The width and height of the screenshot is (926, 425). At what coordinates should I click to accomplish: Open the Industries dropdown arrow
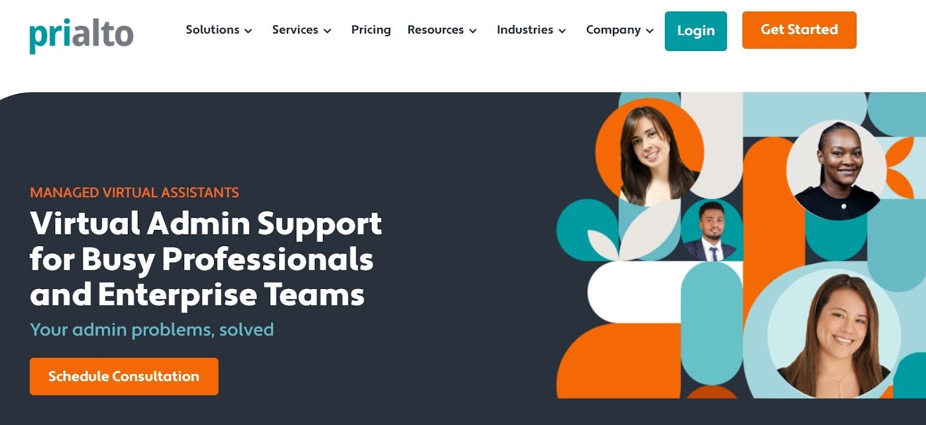coord(562,31)
